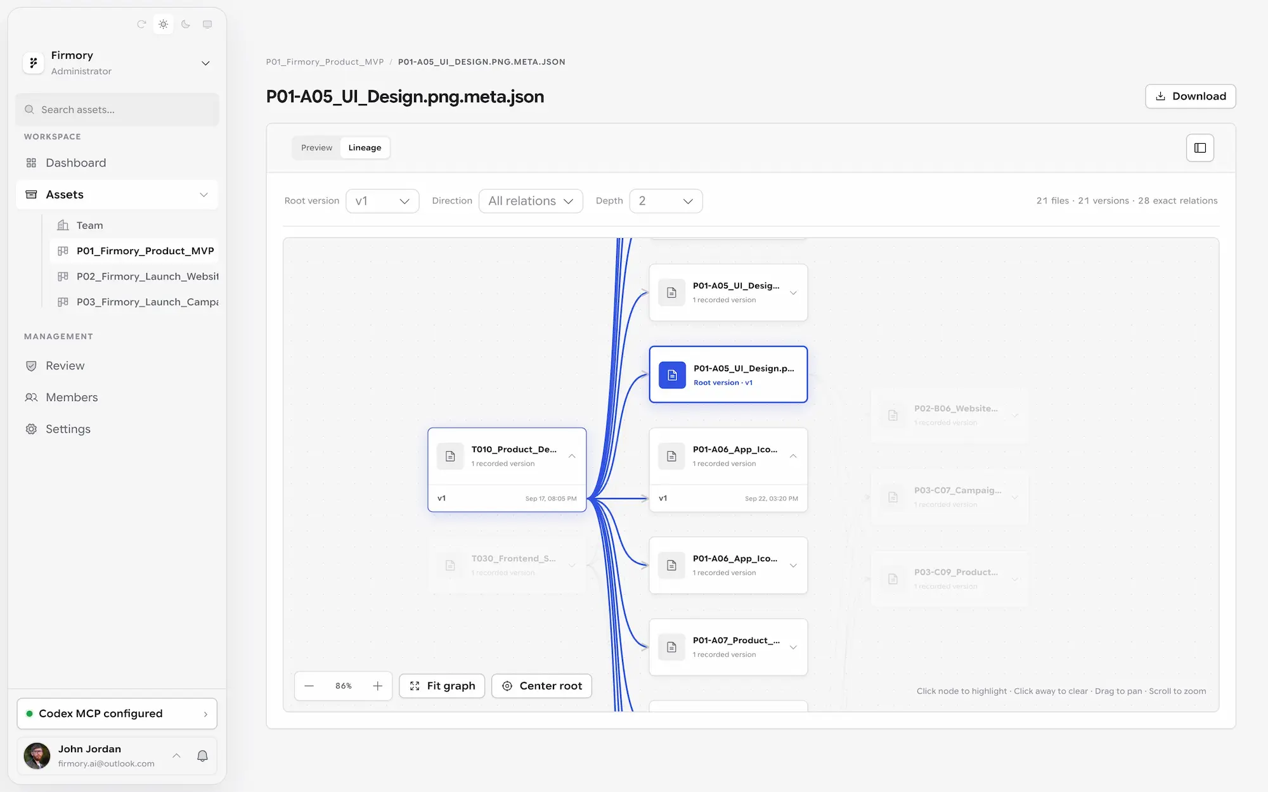This screenshot has height=792, width=1268.
Task: Click the blue root version node icon
Action: [x=672, y=375]
